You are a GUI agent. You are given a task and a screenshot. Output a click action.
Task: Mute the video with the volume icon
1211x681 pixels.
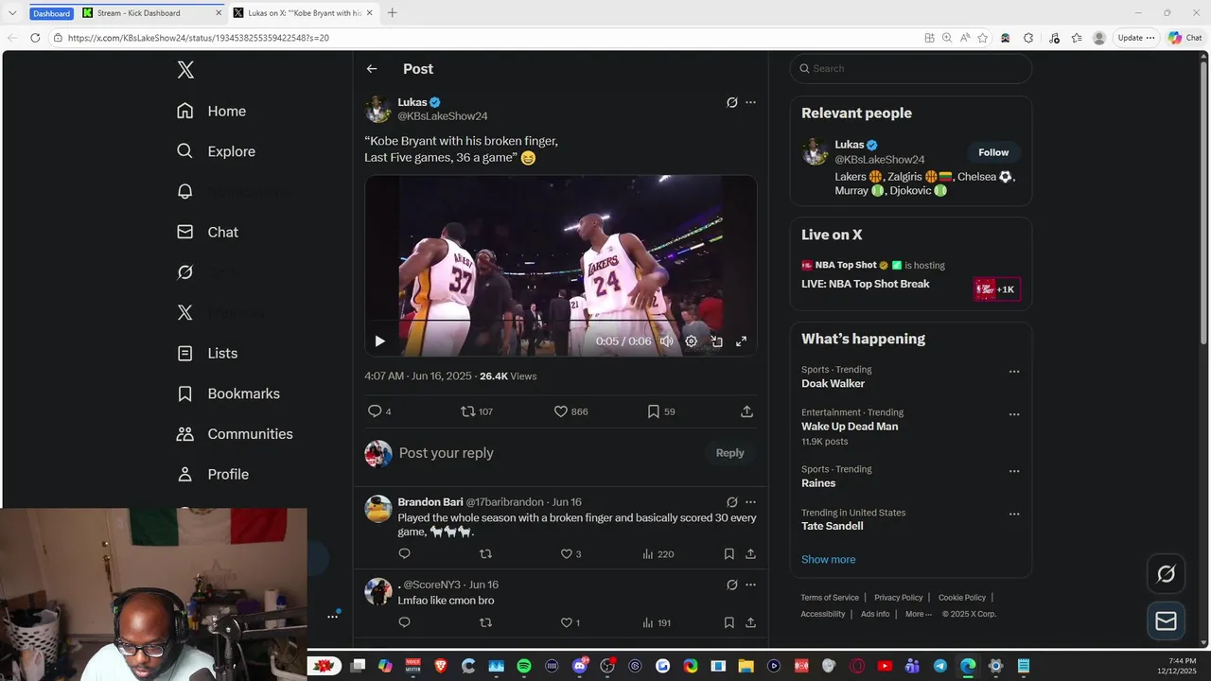tap(667, 341)
